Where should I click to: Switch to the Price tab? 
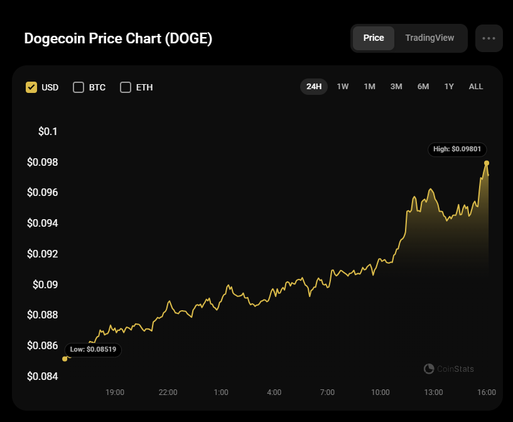(x=374, y=38)
